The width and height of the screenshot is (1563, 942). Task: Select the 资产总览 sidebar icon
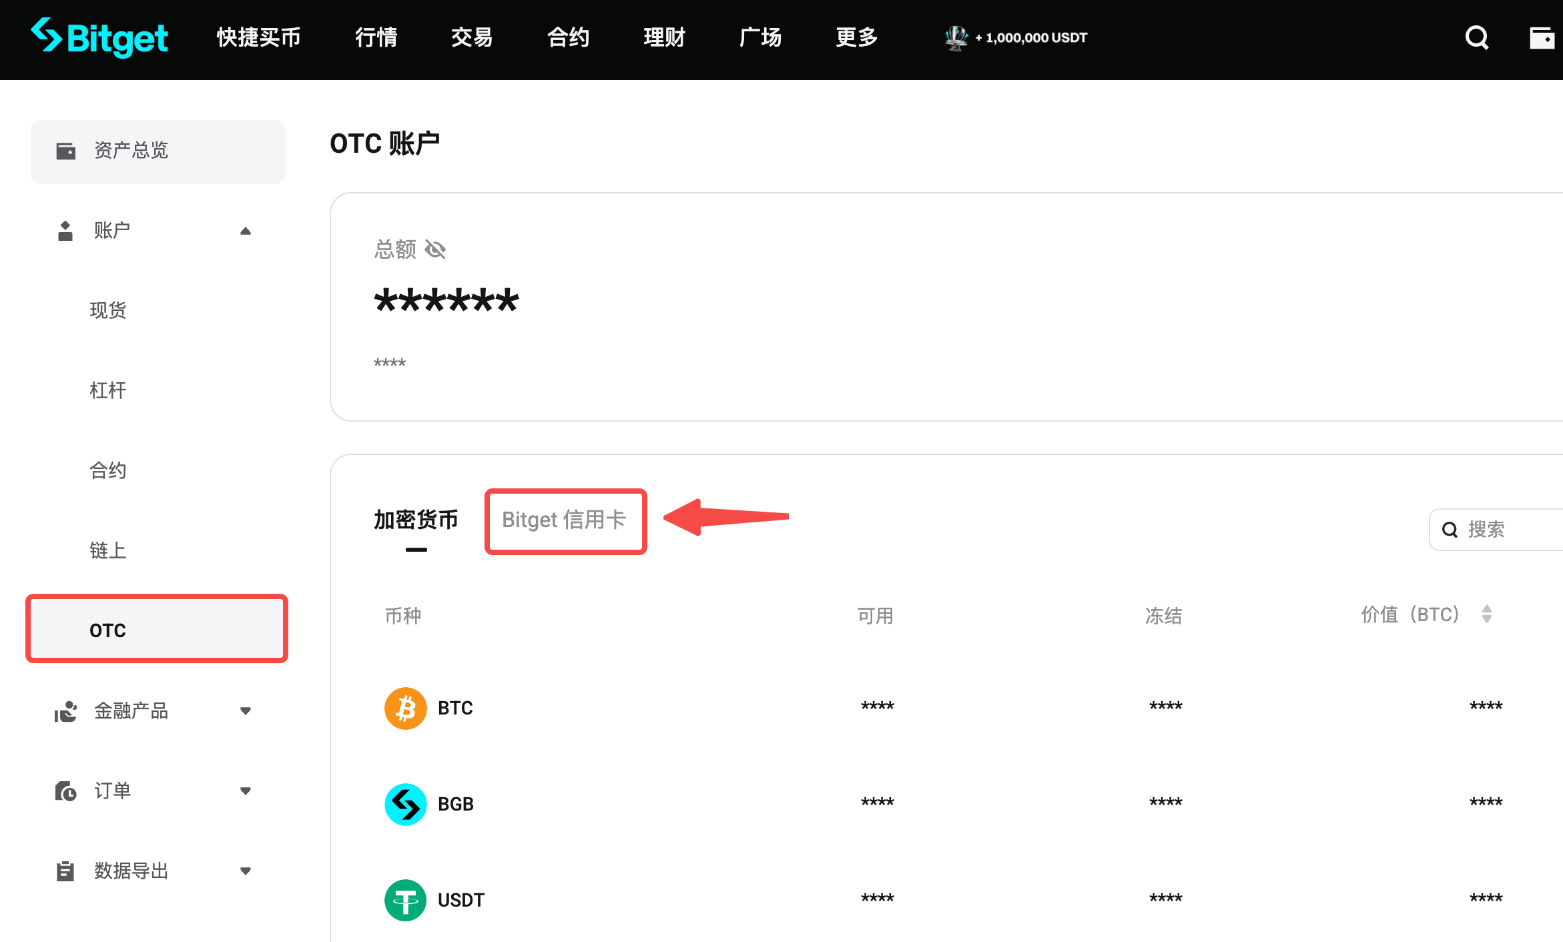[65, 151]
